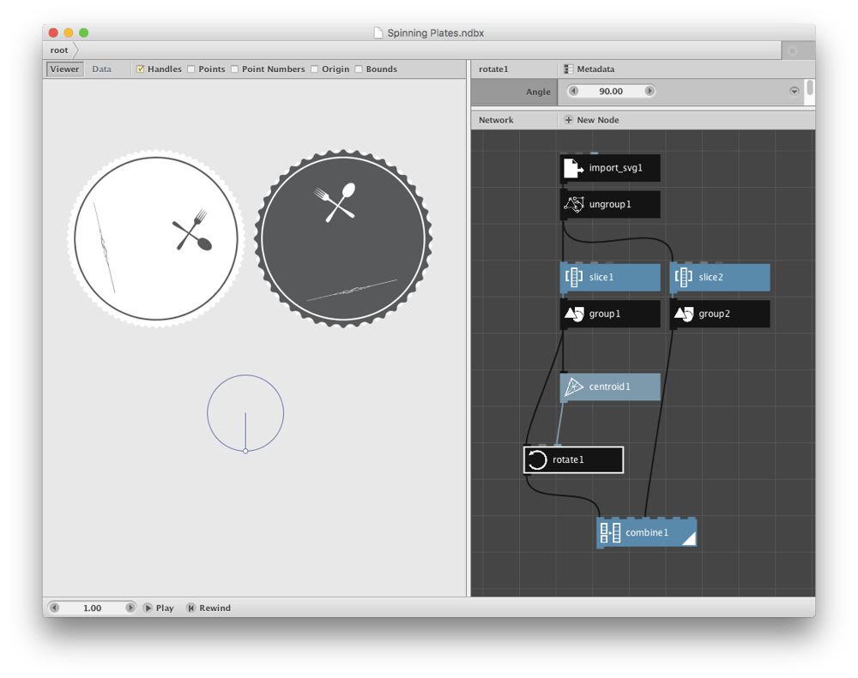Click the rotation handle point in the viewer
The width and height of the screenshot is (858, 678).
tap(245, 451)
